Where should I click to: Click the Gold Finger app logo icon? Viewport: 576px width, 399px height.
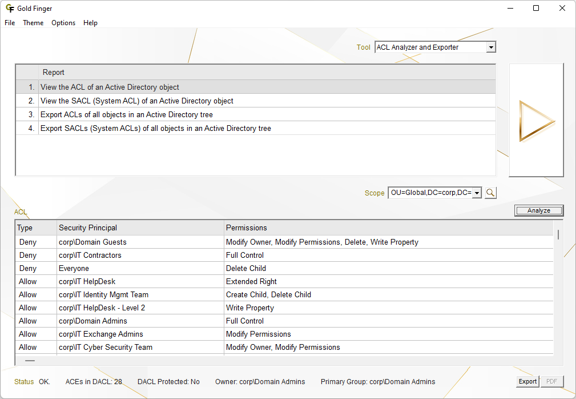coord(9,9)
